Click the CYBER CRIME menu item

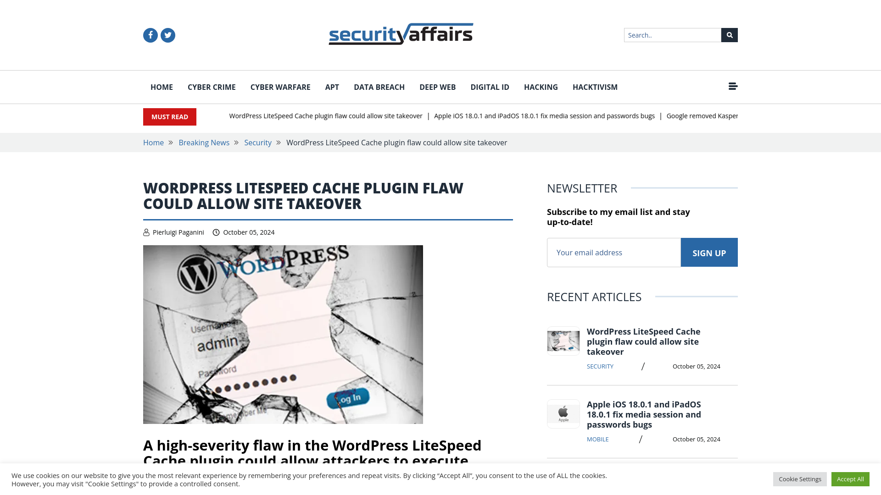[212, 87]
